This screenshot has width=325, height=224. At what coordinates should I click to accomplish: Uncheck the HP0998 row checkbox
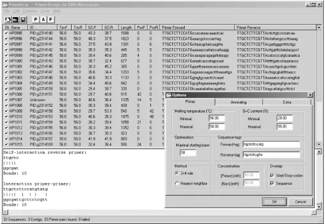pyautogui.click(x=6, y=50)
